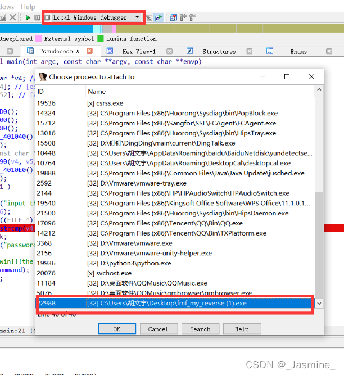Select the vmware.exe process 3368

175,243
